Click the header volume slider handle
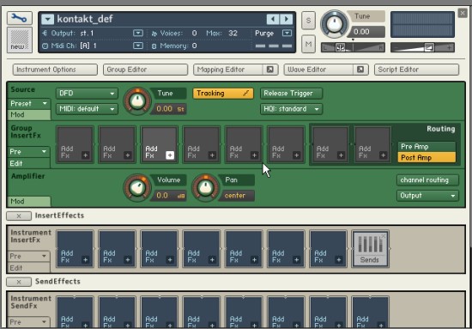 [429, 47]
